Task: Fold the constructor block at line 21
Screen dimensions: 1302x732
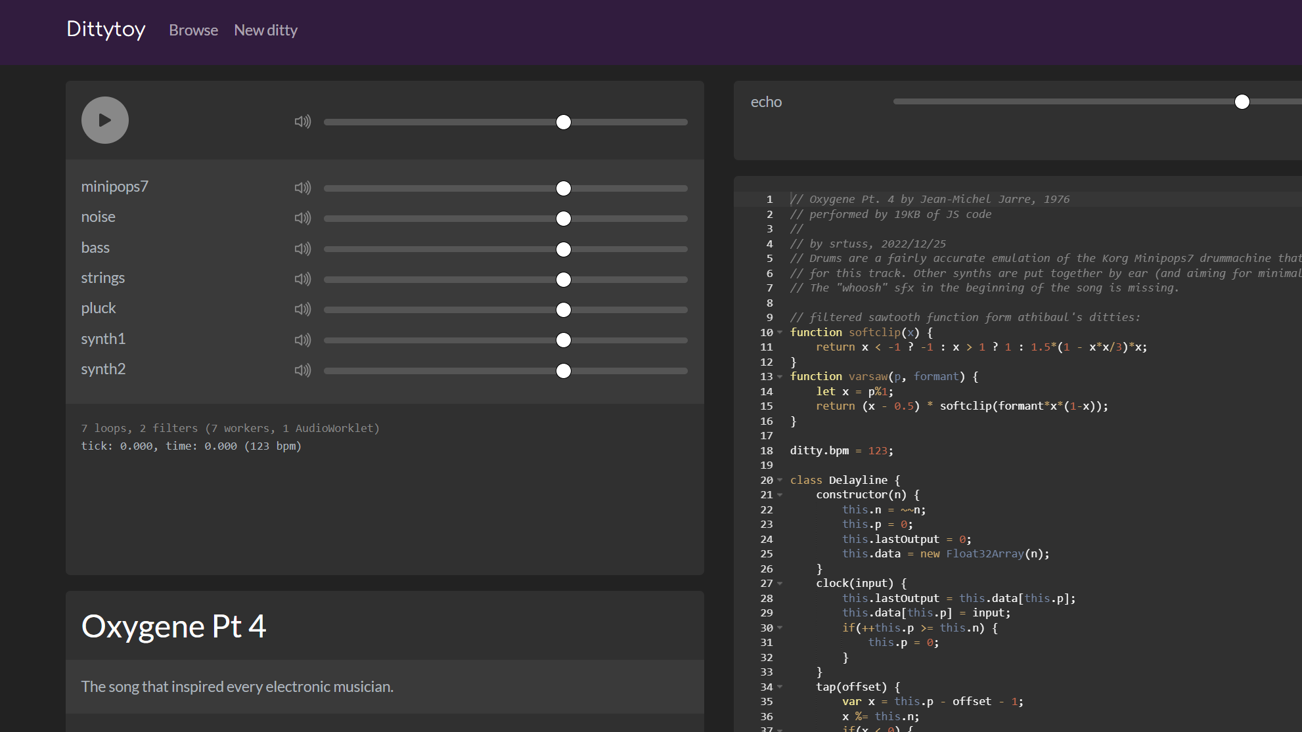Action: (780, 495)
